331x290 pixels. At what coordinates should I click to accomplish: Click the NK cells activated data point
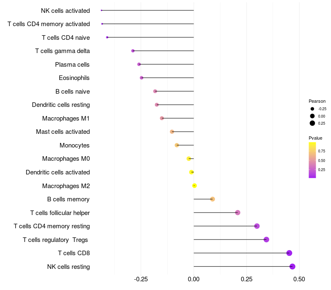click(x=101, y=10)
